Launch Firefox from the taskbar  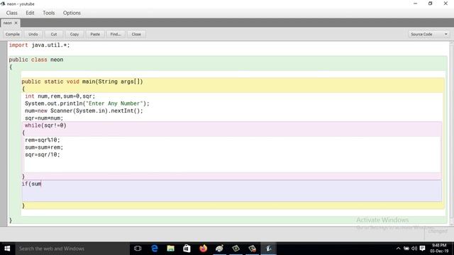[204, 249]
